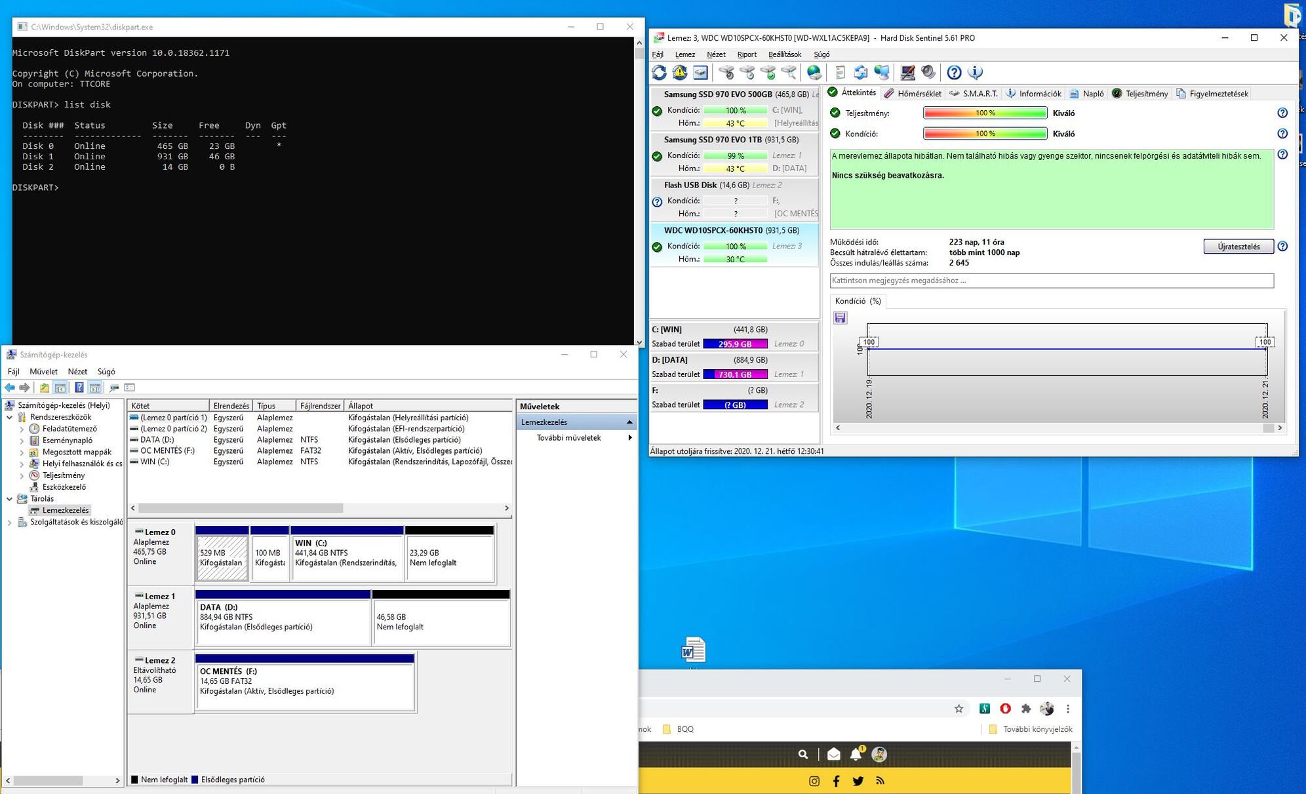
Task: Expand the Feladatütemező tree node
Action: (x=22, y=429)
